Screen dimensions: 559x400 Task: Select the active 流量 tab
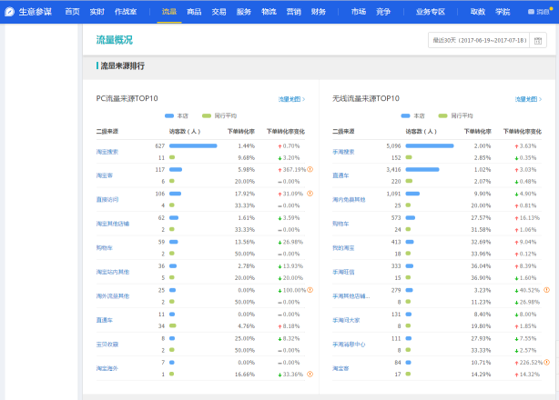169,12
